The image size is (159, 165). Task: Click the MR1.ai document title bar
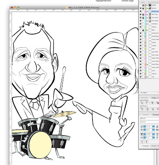tap(74, 7)
